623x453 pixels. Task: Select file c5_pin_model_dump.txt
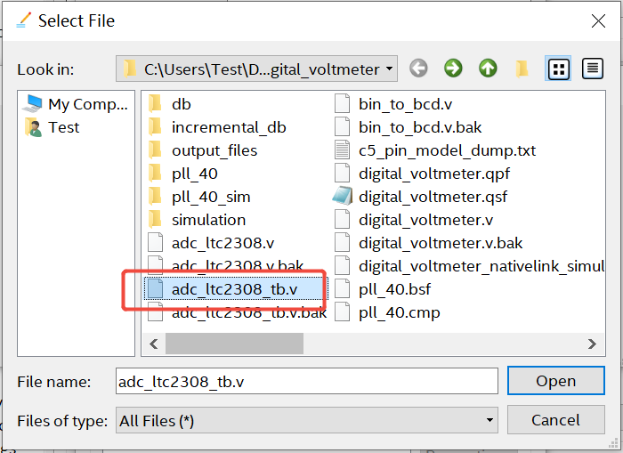(435, 150)
